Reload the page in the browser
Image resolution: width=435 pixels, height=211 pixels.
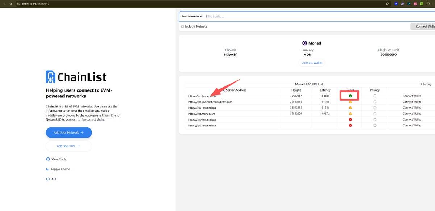click(x=11, y=4)
